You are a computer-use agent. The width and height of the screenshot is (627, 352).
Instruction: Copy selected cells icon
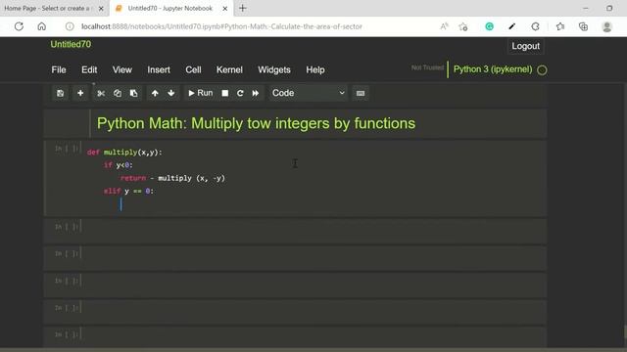(x=118, y=93)
